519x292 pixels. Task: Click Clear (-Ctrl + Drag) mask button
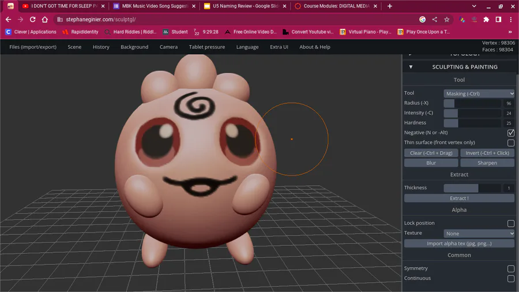(431, 153)
